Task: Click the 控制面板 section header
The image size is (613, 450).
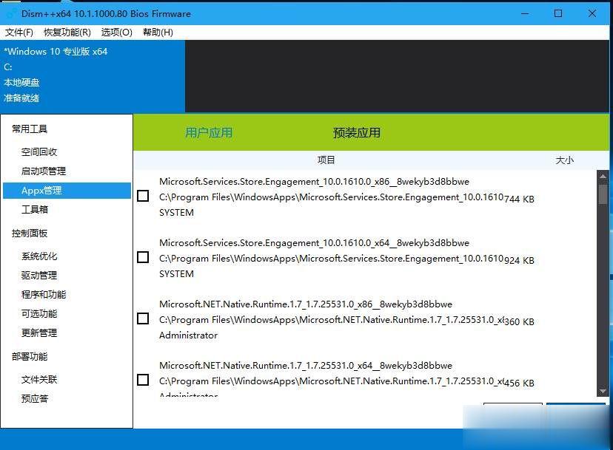Action: coord(30,233)
